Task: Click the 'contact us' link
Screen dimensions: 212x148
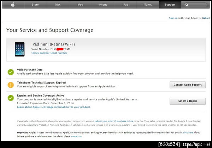Action: point(76,136)
